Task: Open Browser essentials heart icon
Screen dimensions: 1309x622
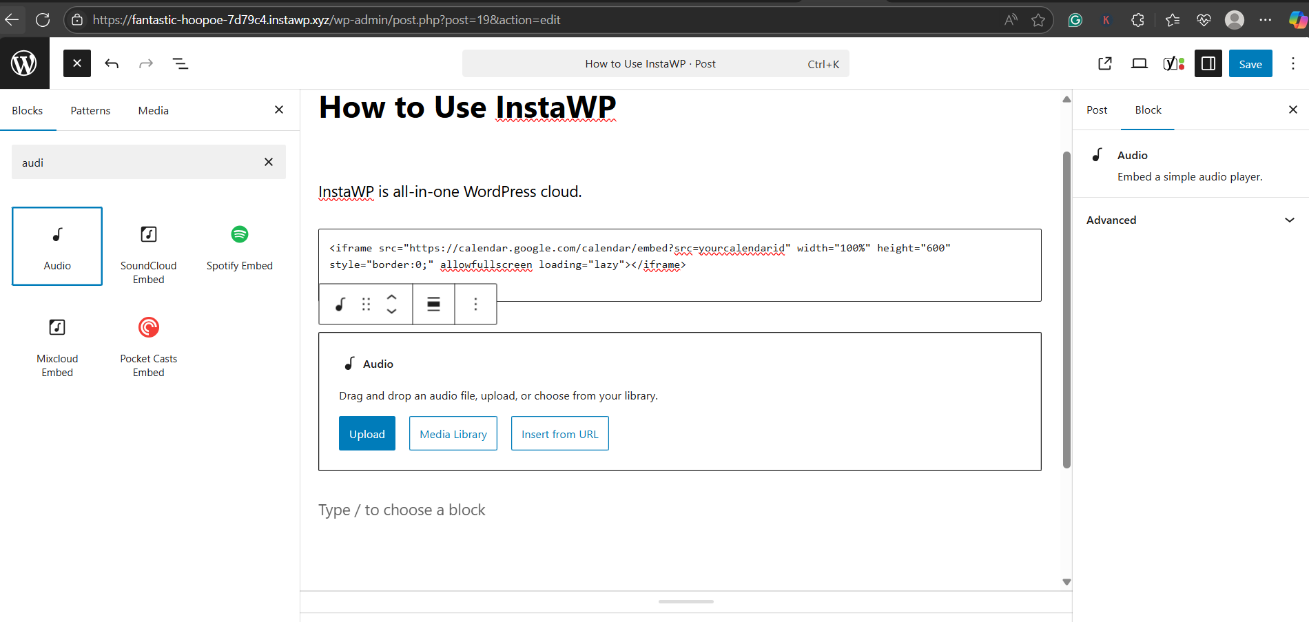Action: pyautogui.click(x=1204, y=20)
